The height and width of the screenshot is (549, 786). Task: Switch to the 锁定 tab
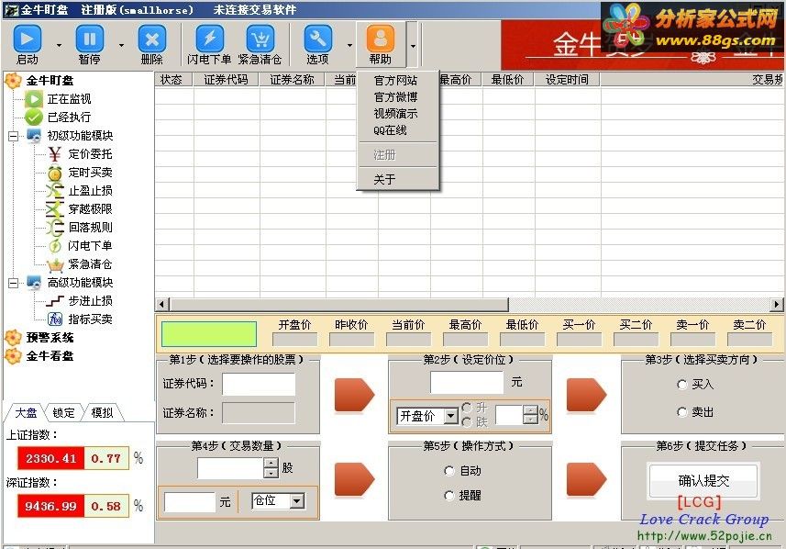pos(63,412)
